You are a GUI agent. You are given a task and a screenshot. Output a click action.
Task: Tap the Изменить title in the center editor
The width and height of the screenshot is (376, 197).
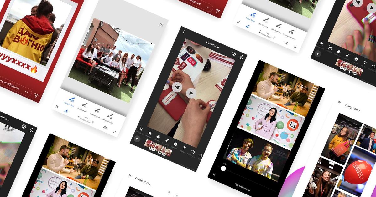tap(212, 44)
